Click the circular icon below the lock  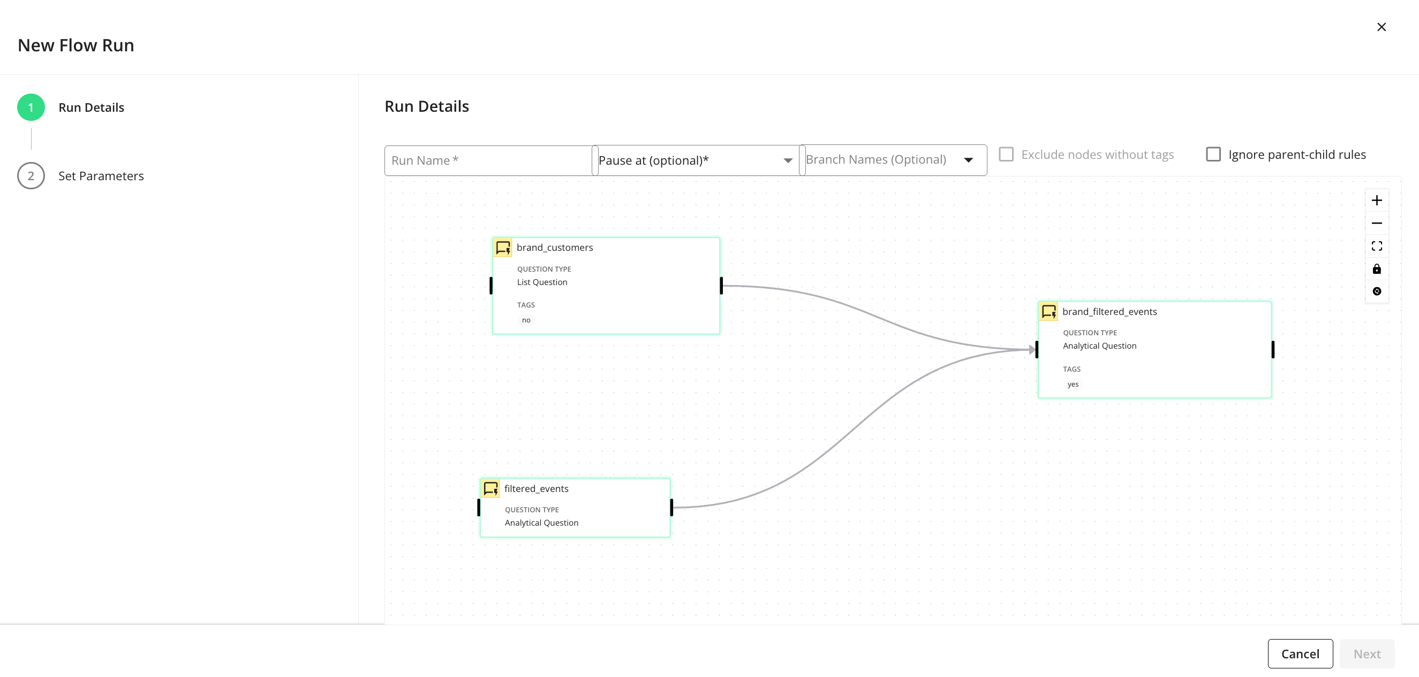[1376, 291]
